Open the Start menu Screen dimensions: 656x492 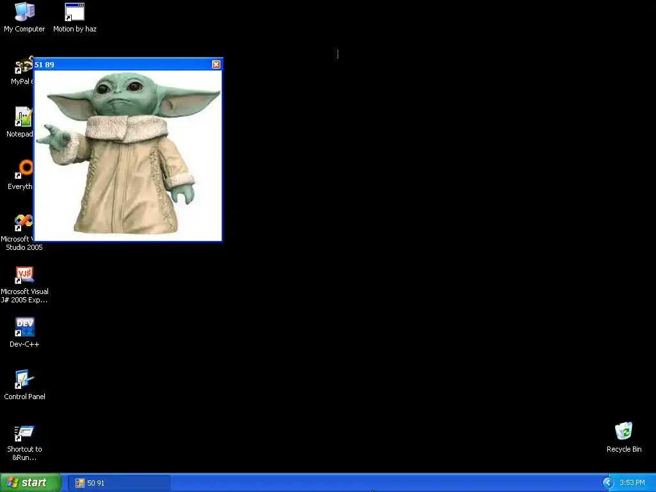[31, 482]
